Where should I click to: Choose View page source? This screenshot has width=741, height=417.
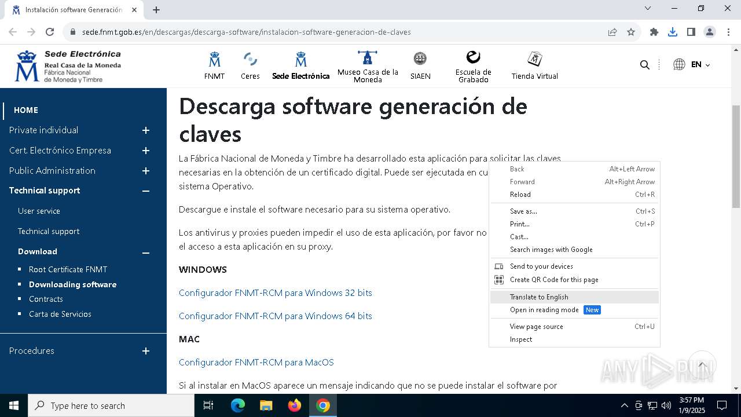coord(574,327)
